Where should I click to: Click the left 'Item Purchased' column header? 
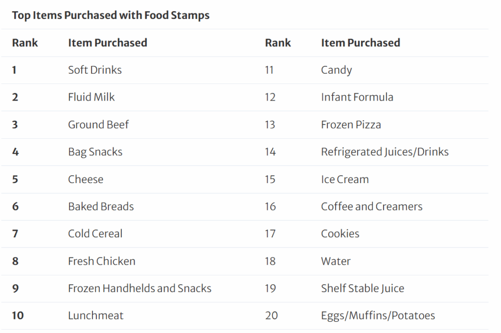108,43
